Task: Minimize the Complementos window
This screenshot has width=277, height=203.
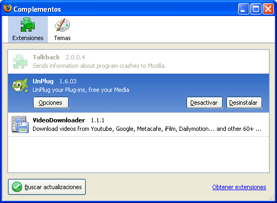Action: 243,9
